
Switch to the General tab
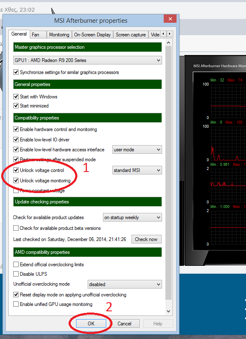click(19, 34)
